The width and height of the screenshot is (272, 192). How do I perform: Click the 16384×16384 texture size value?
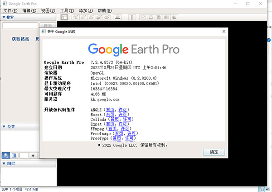coord(104,89)
